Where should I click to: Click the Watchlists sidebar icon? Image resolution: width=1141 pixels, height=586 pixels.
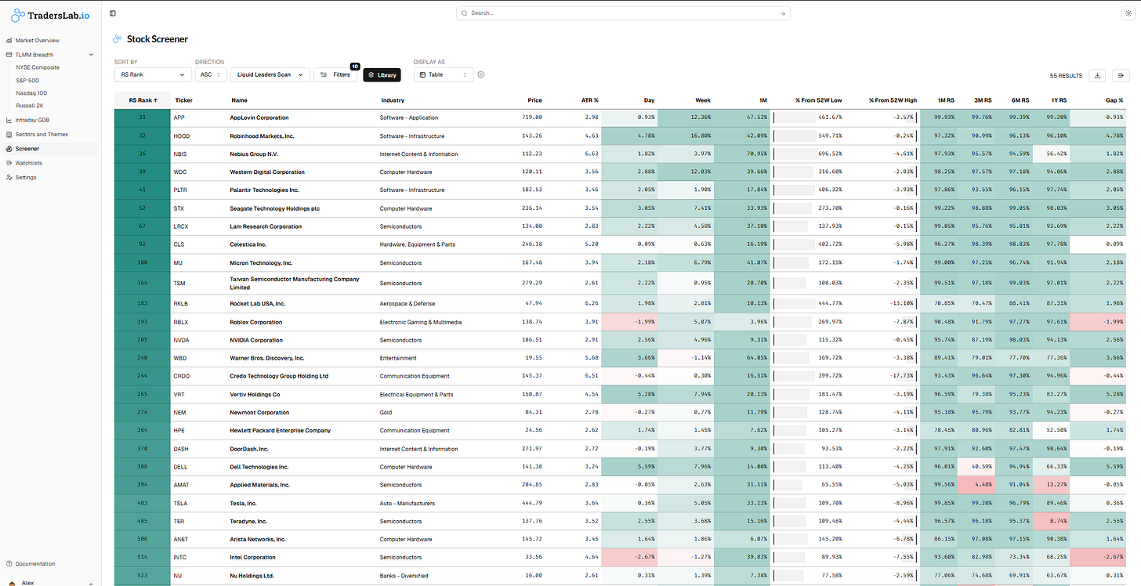tap(9, 163)
